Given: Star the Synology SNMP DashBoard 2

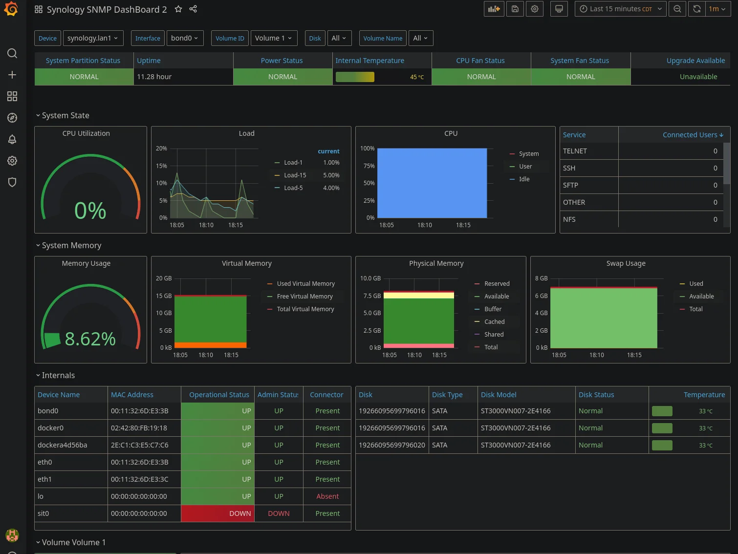Looking at the screenshot, I should 178,9.
